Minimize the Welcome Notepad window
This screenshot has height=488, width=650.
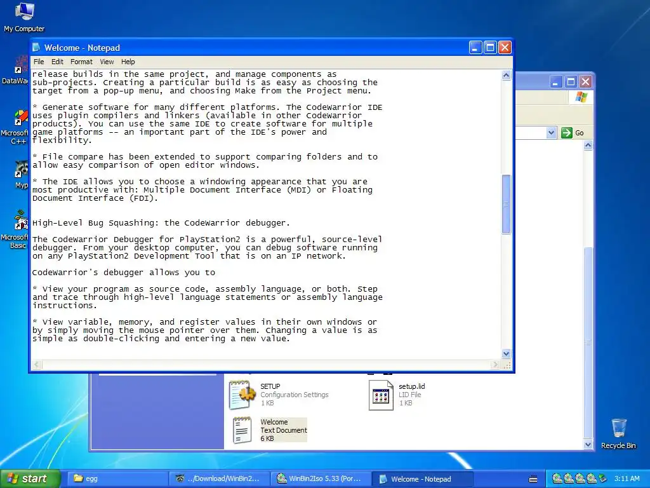pos(475,48)
